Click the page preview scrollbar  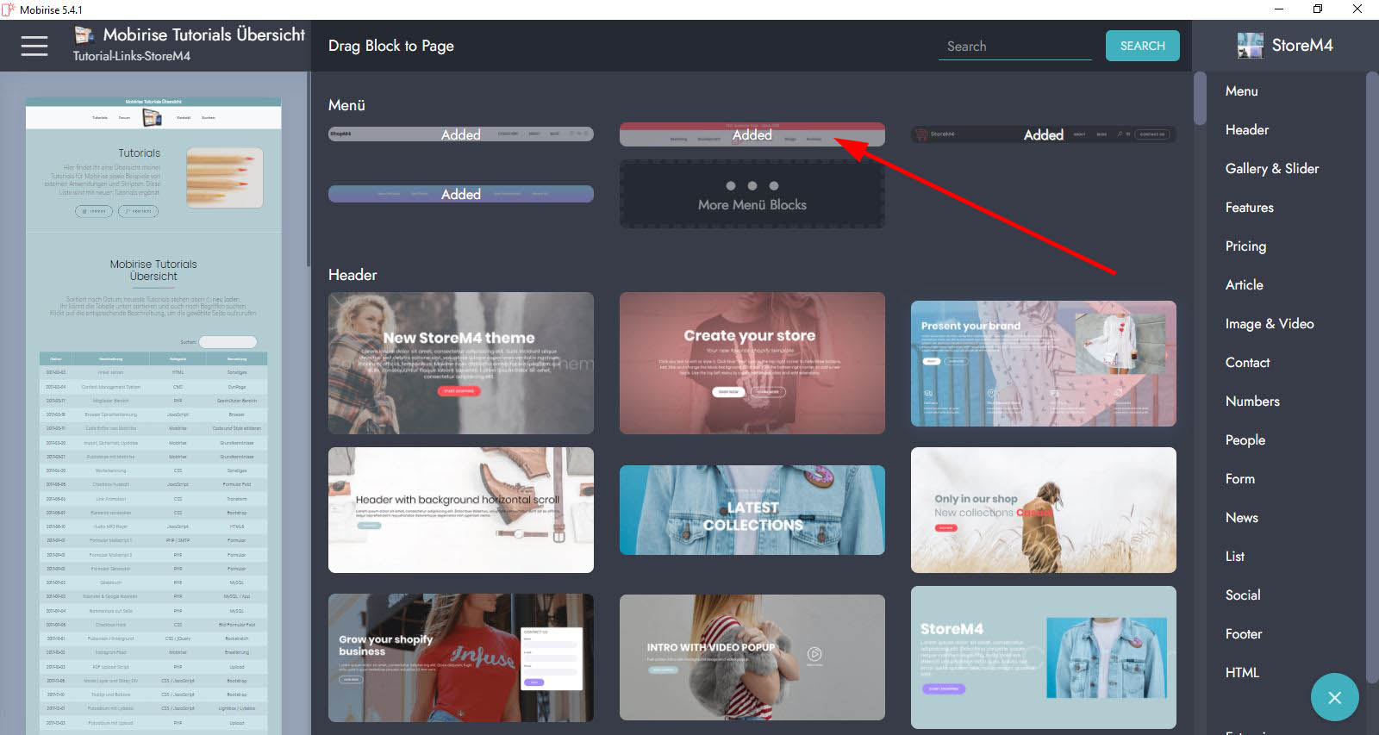pos(309,169)
